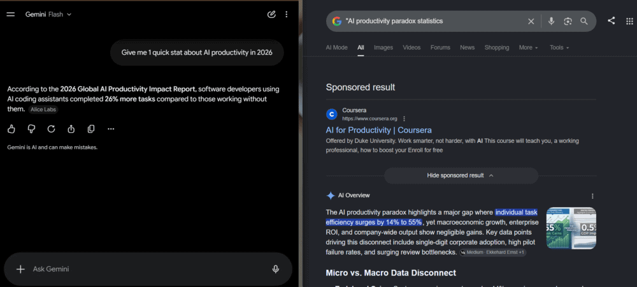Switch to the Shopping tab
637x287 pixels.
(x=496, y=48)
